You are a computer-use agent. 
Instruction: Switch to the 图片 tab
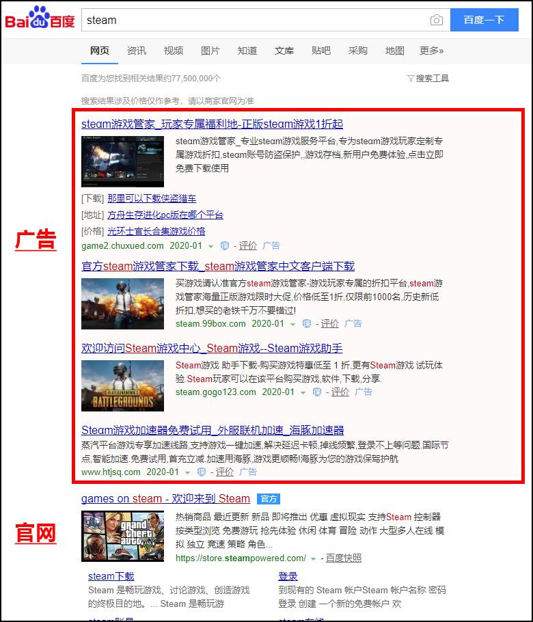pos(210,51)
